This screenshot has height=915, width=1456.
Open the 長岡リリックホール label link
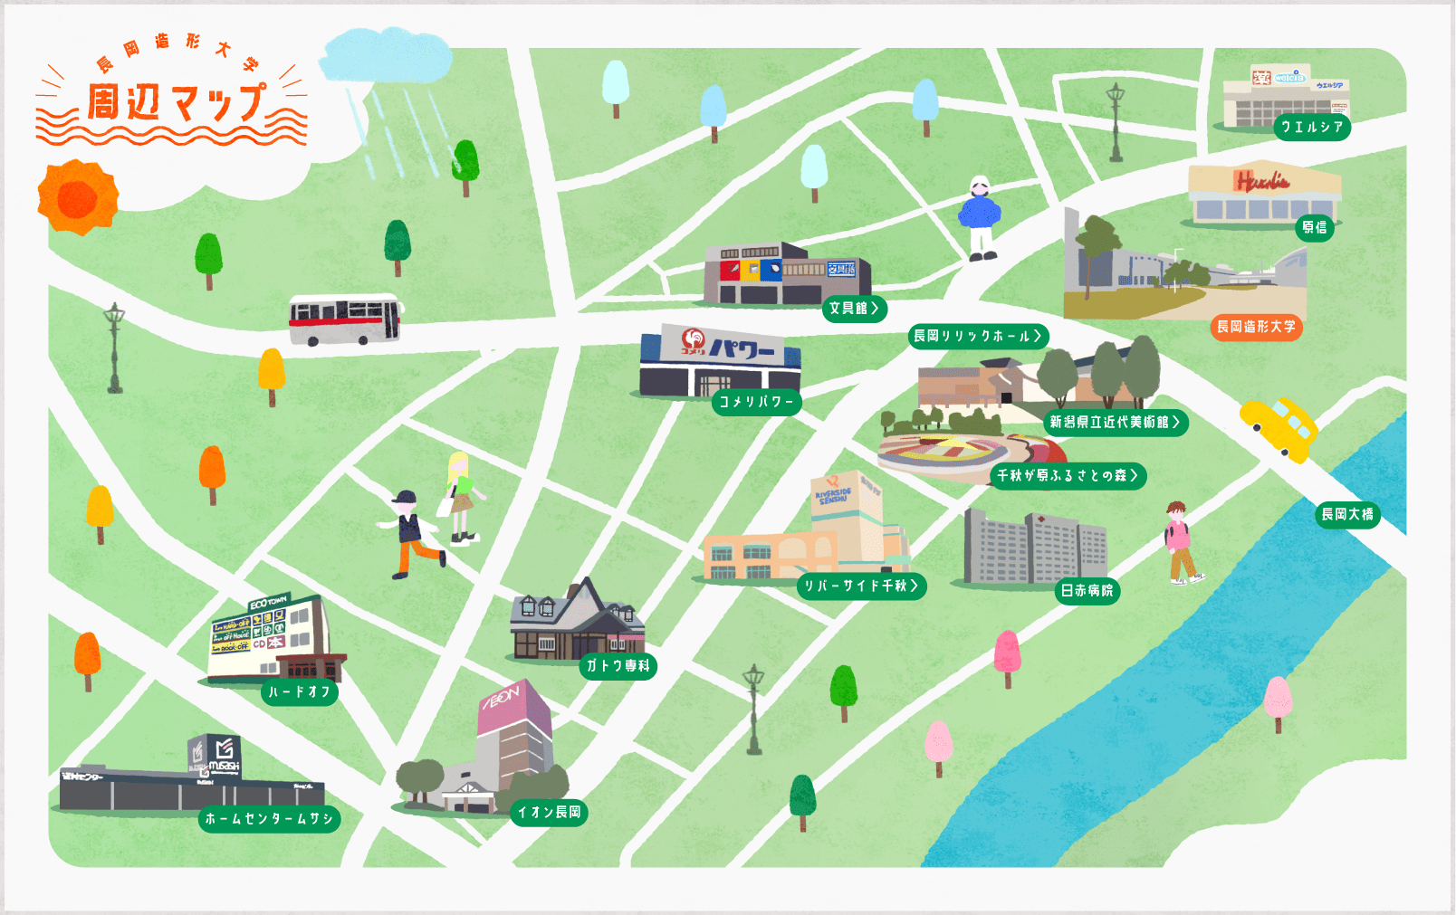[x=978, y=337]
